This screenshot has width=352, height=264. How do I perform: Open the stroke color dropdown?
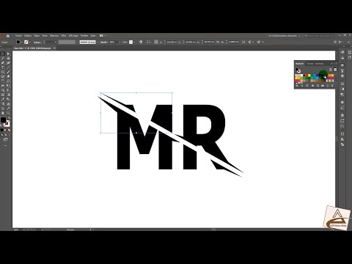(x=30, y=42)
